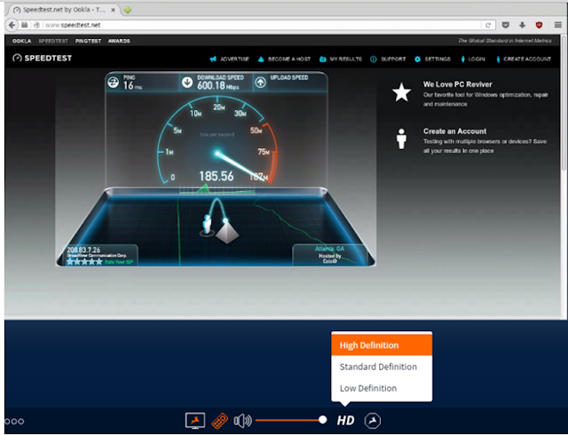Click the SPEEDTEST logo
Screen dimensions: 568x435
coord(42,58)
